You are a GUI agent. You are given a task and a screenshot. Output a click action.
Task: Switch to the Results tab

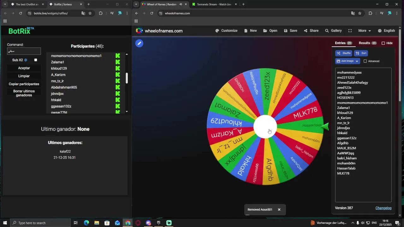[x=368, y=43]
